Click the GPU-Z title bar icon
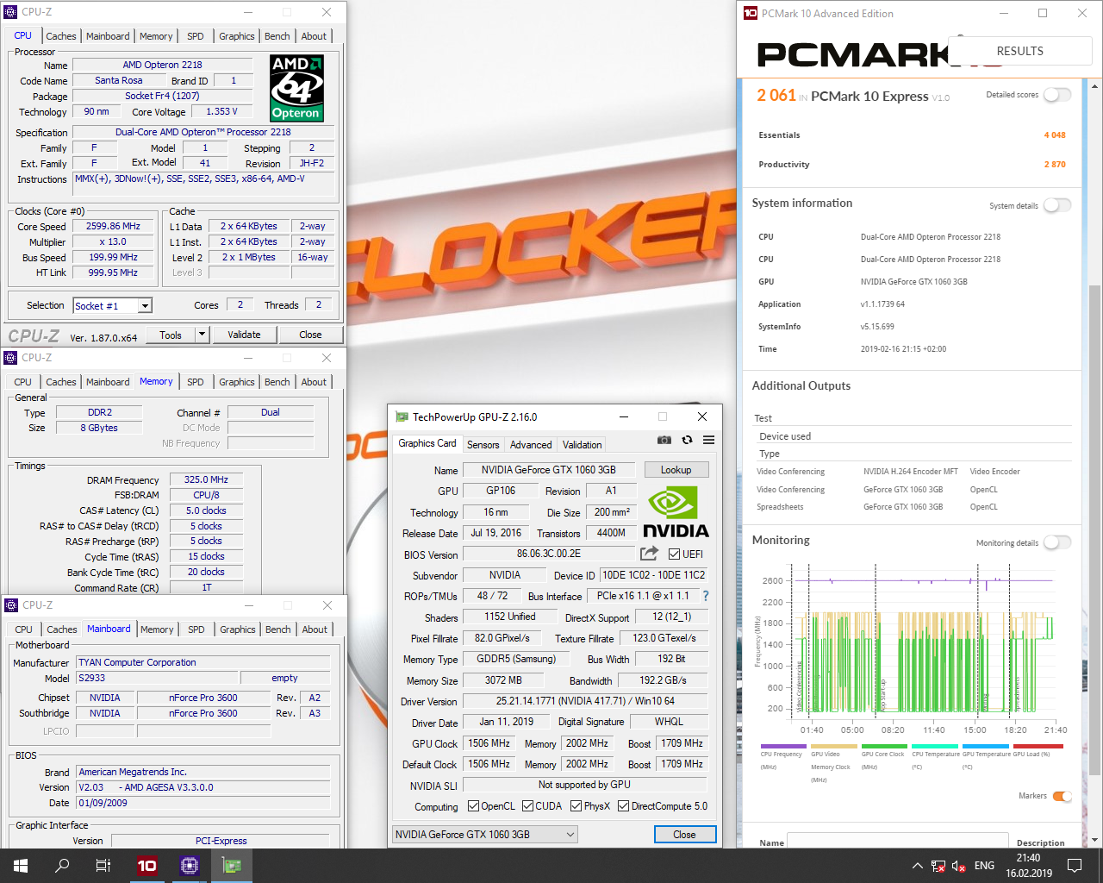The image size is (1103, 883). 402,416
